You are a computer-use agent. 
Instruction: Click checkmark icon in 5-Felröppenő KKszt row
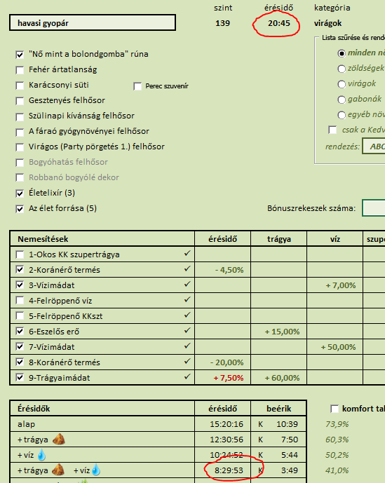[187, 315]
